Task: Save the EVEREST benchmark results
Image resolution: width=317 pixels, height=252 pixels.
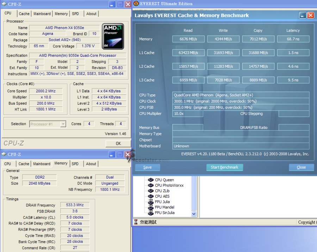Action: (x=147, y=167)
